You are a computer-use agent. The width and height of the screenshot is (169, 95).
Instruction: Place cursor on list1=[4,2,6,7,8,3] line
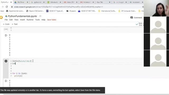click(22, 61)
